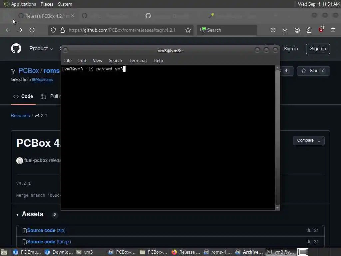Switch to vm3 file manager taskbar item
The height and width of the screenshot is (256, 341).
89,252
